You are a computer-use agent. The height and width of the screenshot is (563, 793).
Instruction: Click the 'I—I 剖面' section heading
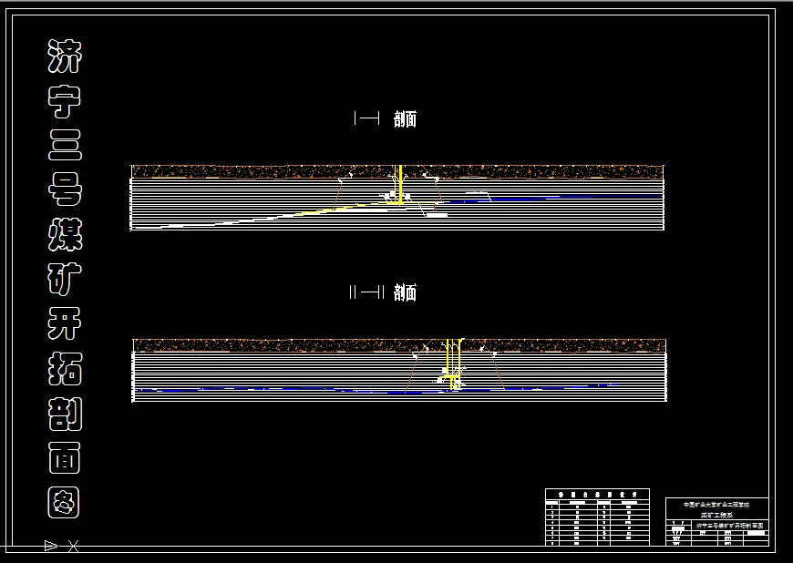coord(386,118)
